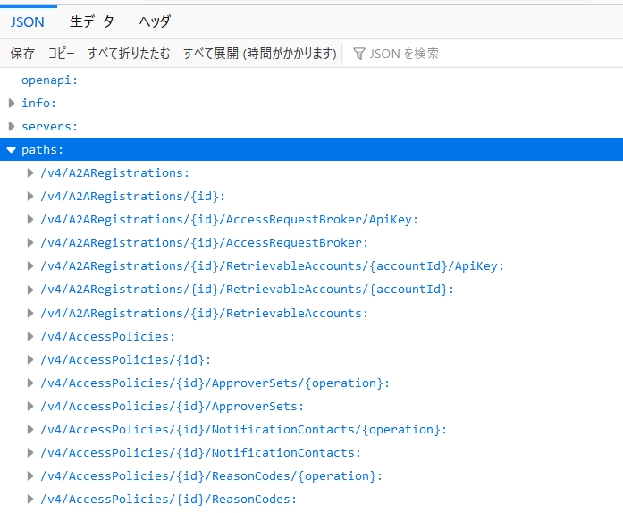
Task: Click すべて折りたたむ to collapse all
Action: point(129,54)
